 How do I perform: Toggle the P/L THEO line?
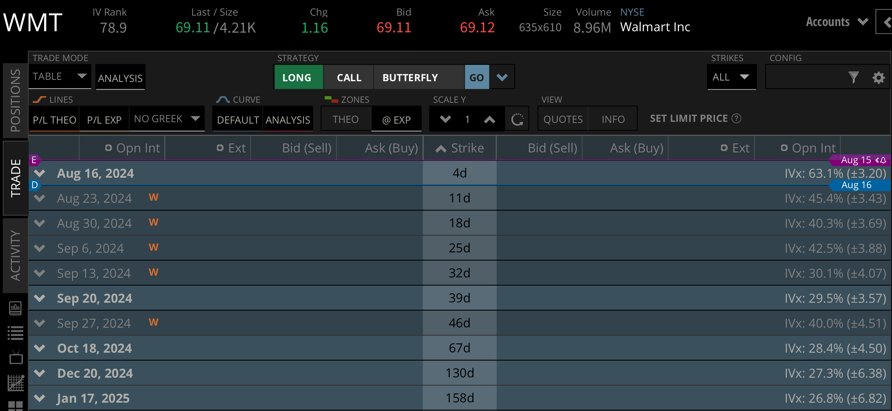point(54,120)
